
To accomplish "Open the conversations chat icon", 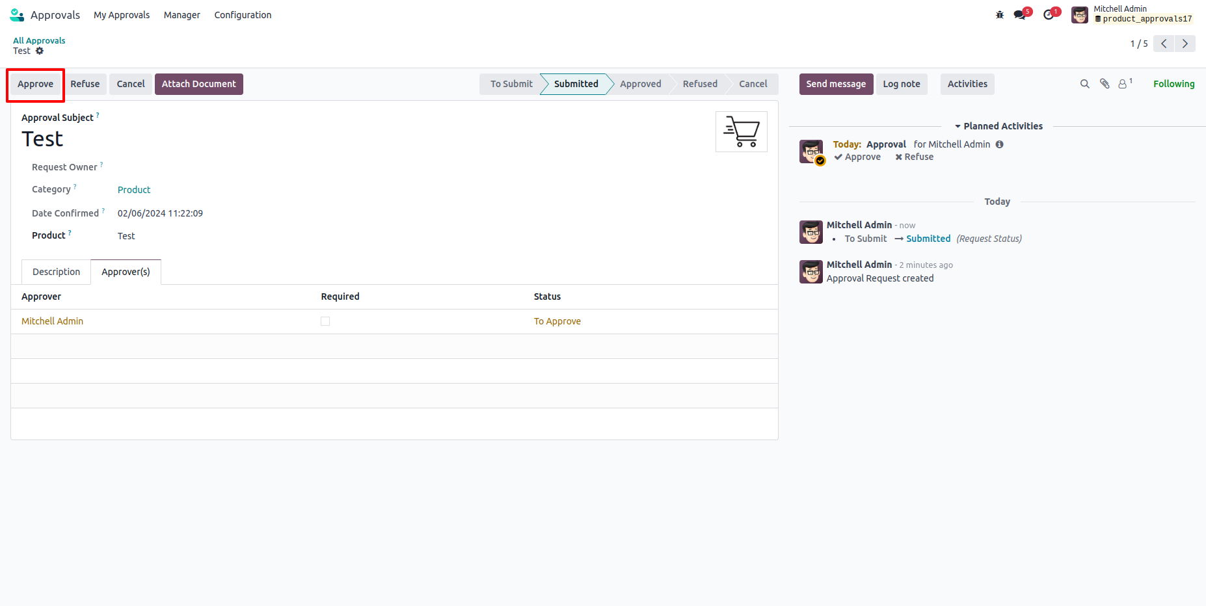I will [1019, 15].
